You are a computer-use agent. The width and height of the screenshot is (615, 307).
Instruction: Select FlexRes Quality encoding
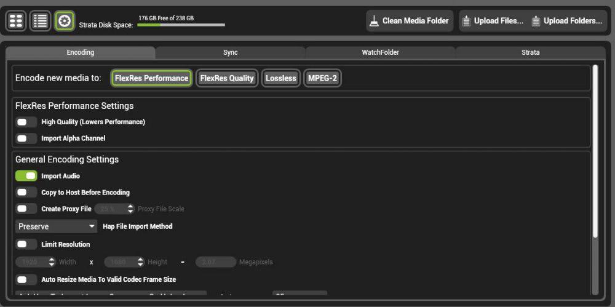click(x=227, y=78)
